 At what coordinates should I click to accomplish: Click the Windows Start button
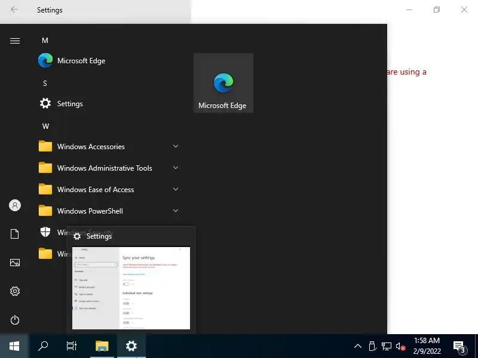point(14,346)
